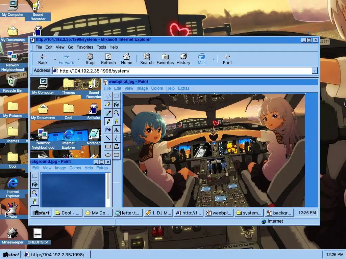Select the Recycle Bin on the outer desktop
This screenshot has width=346, height=259.
tap(13, 84)
